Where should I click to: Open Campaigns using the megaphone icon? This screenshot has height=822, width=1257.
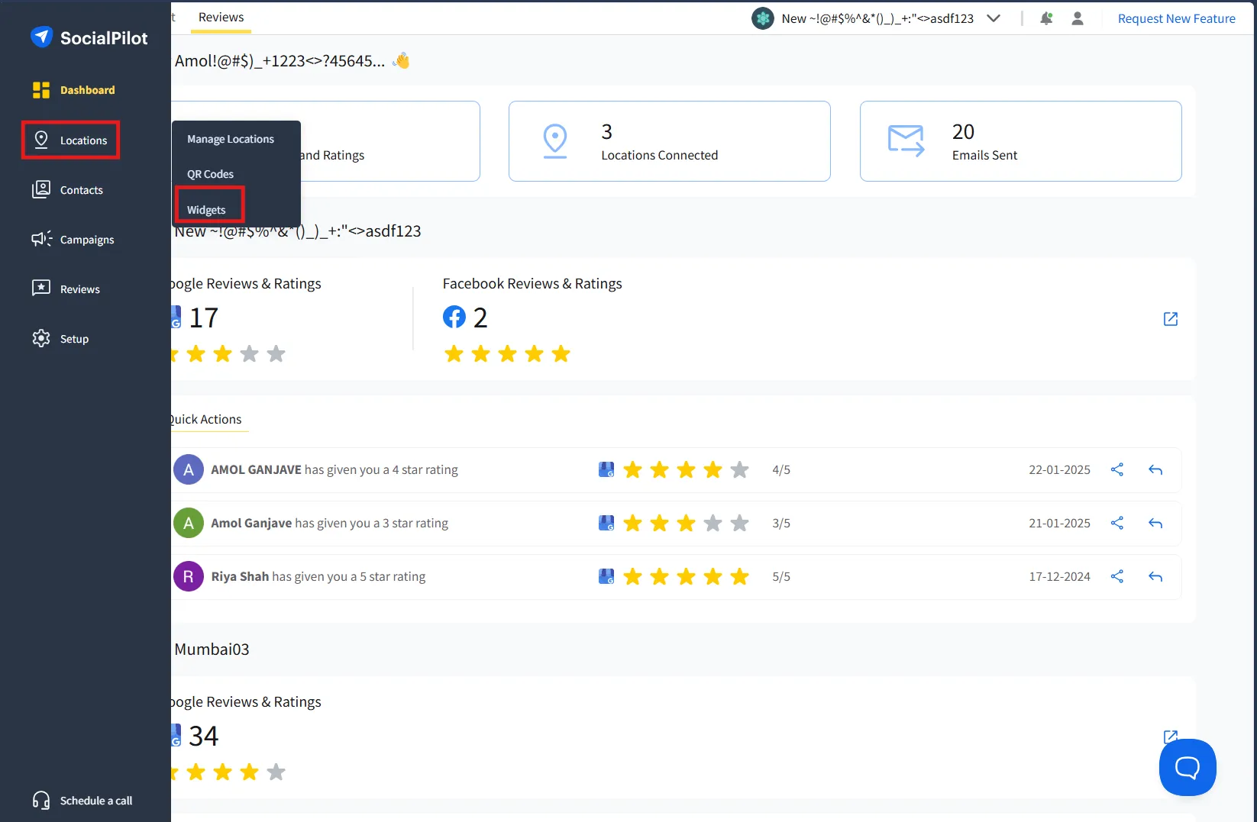point(41,239)
